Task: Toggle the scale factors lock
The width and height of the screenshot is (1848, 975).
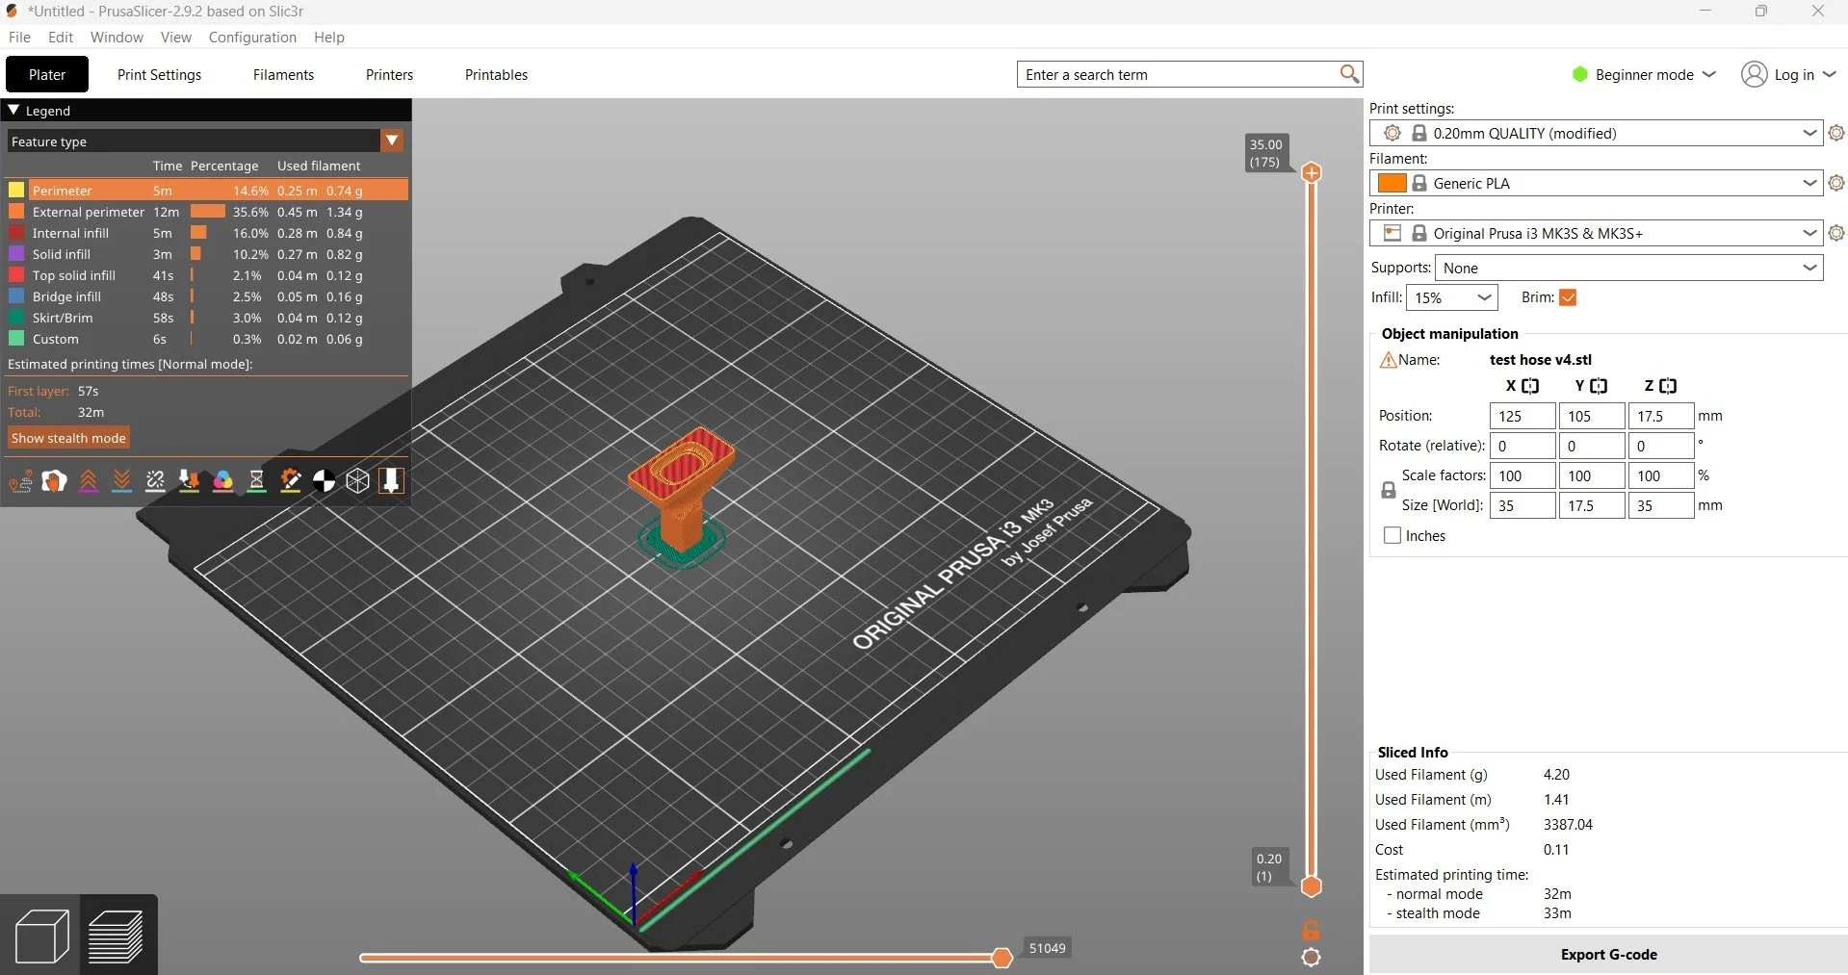Action: click(x=1388, y=491)
